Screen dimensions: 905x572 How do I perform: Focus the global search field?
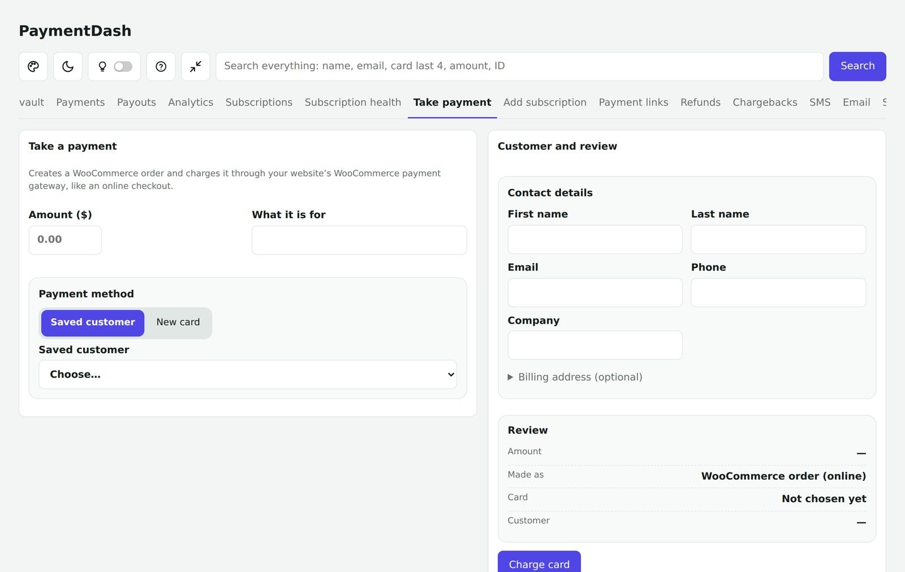pos(519,67)
